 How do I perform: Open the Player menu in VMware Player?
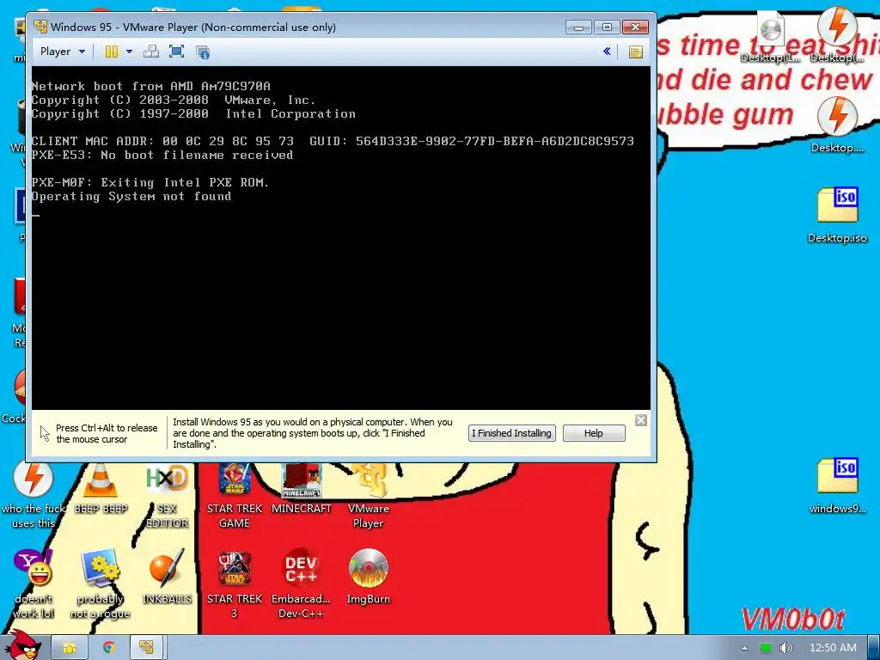tap(62, 52)
